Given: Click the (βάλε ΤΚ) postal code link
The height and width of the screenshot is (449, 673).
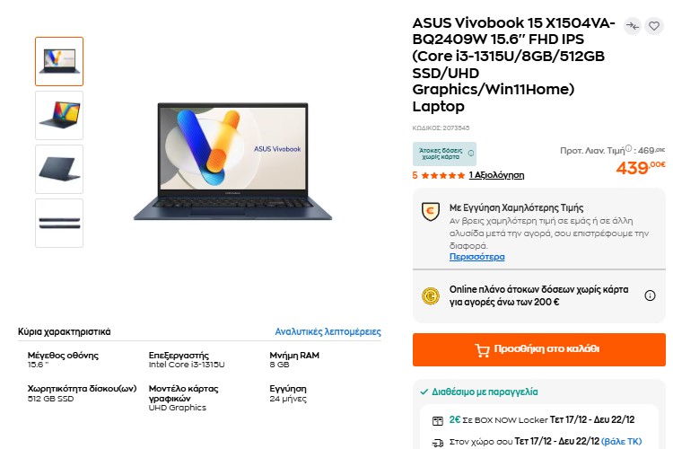Looking at the screenshot, I should (621, 442).
